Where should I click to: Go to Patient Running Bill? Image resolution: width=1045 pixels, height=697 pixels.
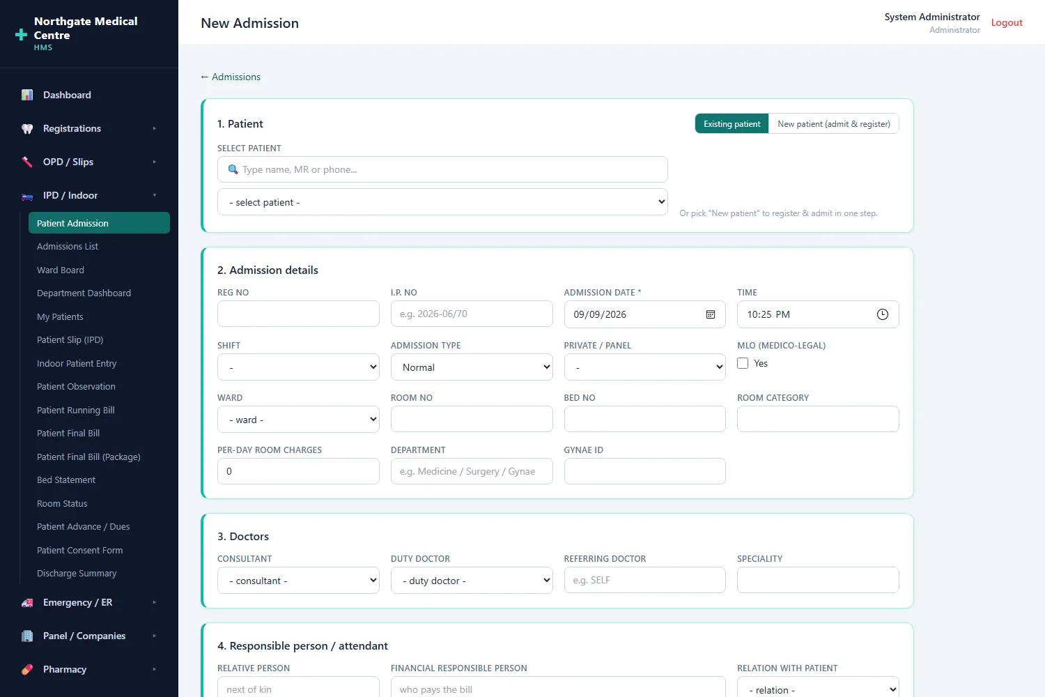click(x=76, y=410)
